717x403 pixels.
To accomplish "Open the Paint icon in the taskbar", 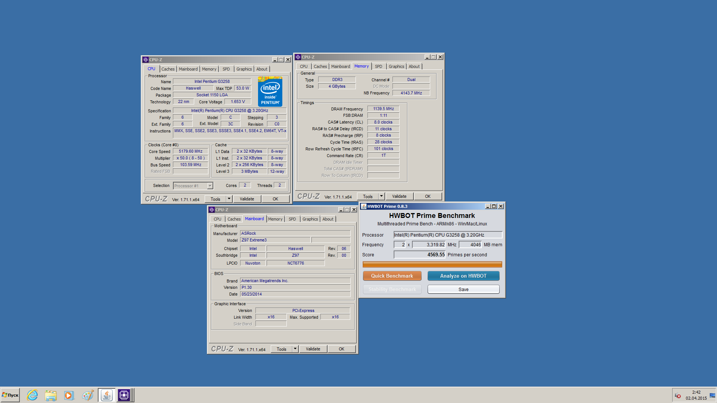I will pos(88,395).
